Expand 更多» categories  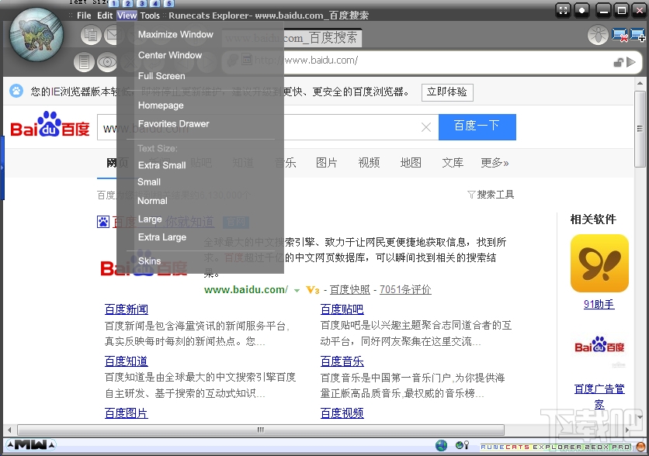[495, 163]
